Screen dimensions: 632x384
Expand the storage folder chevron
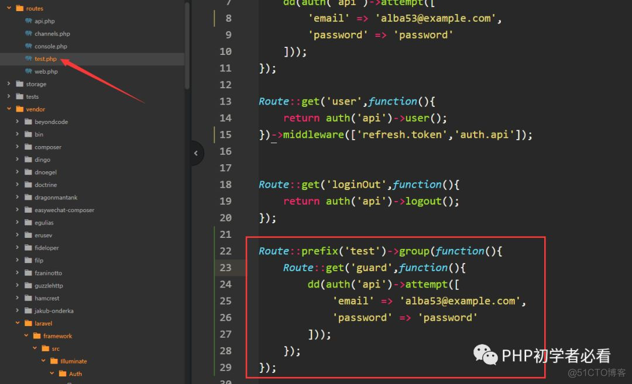pyautogui.click(x=9, y=84)
